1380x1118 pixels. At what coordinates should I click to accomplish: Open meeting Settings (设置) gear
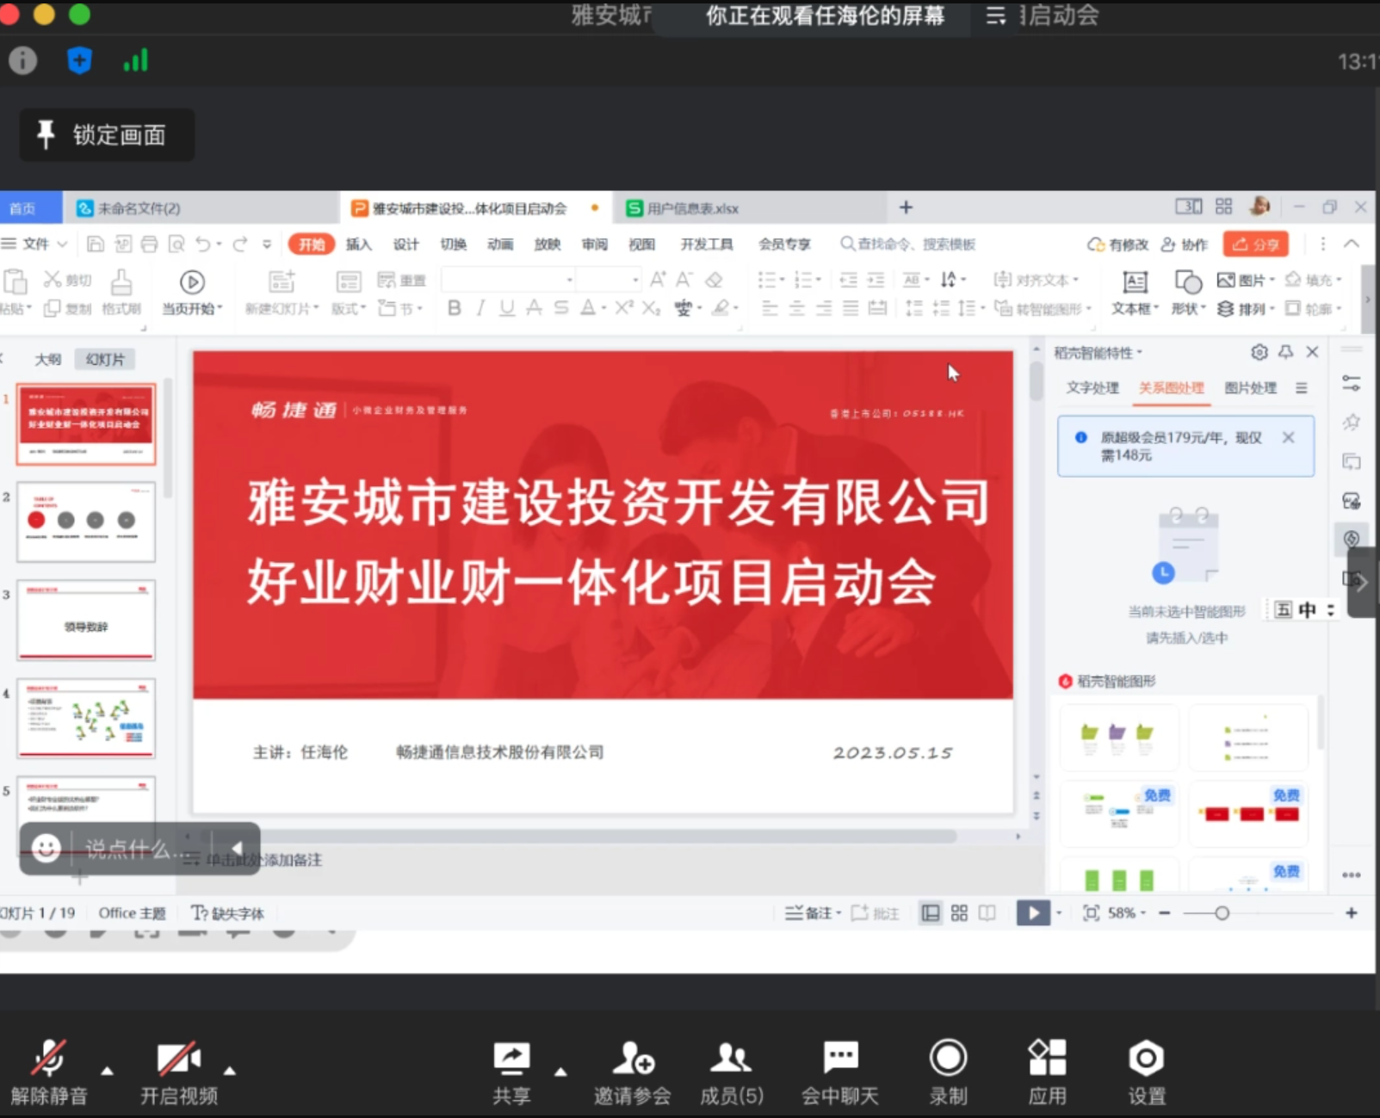pos(1146,1058)
